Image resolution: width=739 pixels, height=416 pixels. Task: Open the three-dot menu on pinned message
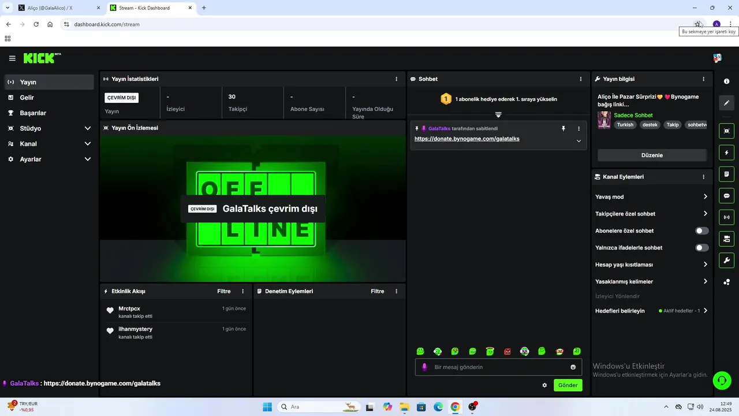(x=578, y=129)
